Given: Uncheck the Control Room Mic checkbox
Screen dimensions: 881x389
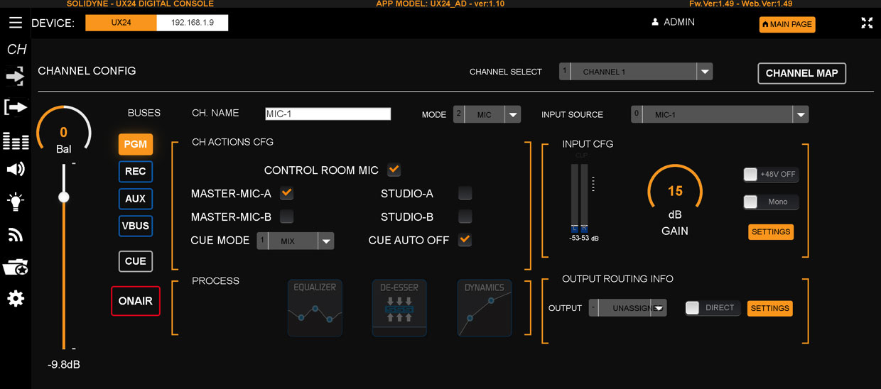Looking at the screenshot, I should click(394, 170).
